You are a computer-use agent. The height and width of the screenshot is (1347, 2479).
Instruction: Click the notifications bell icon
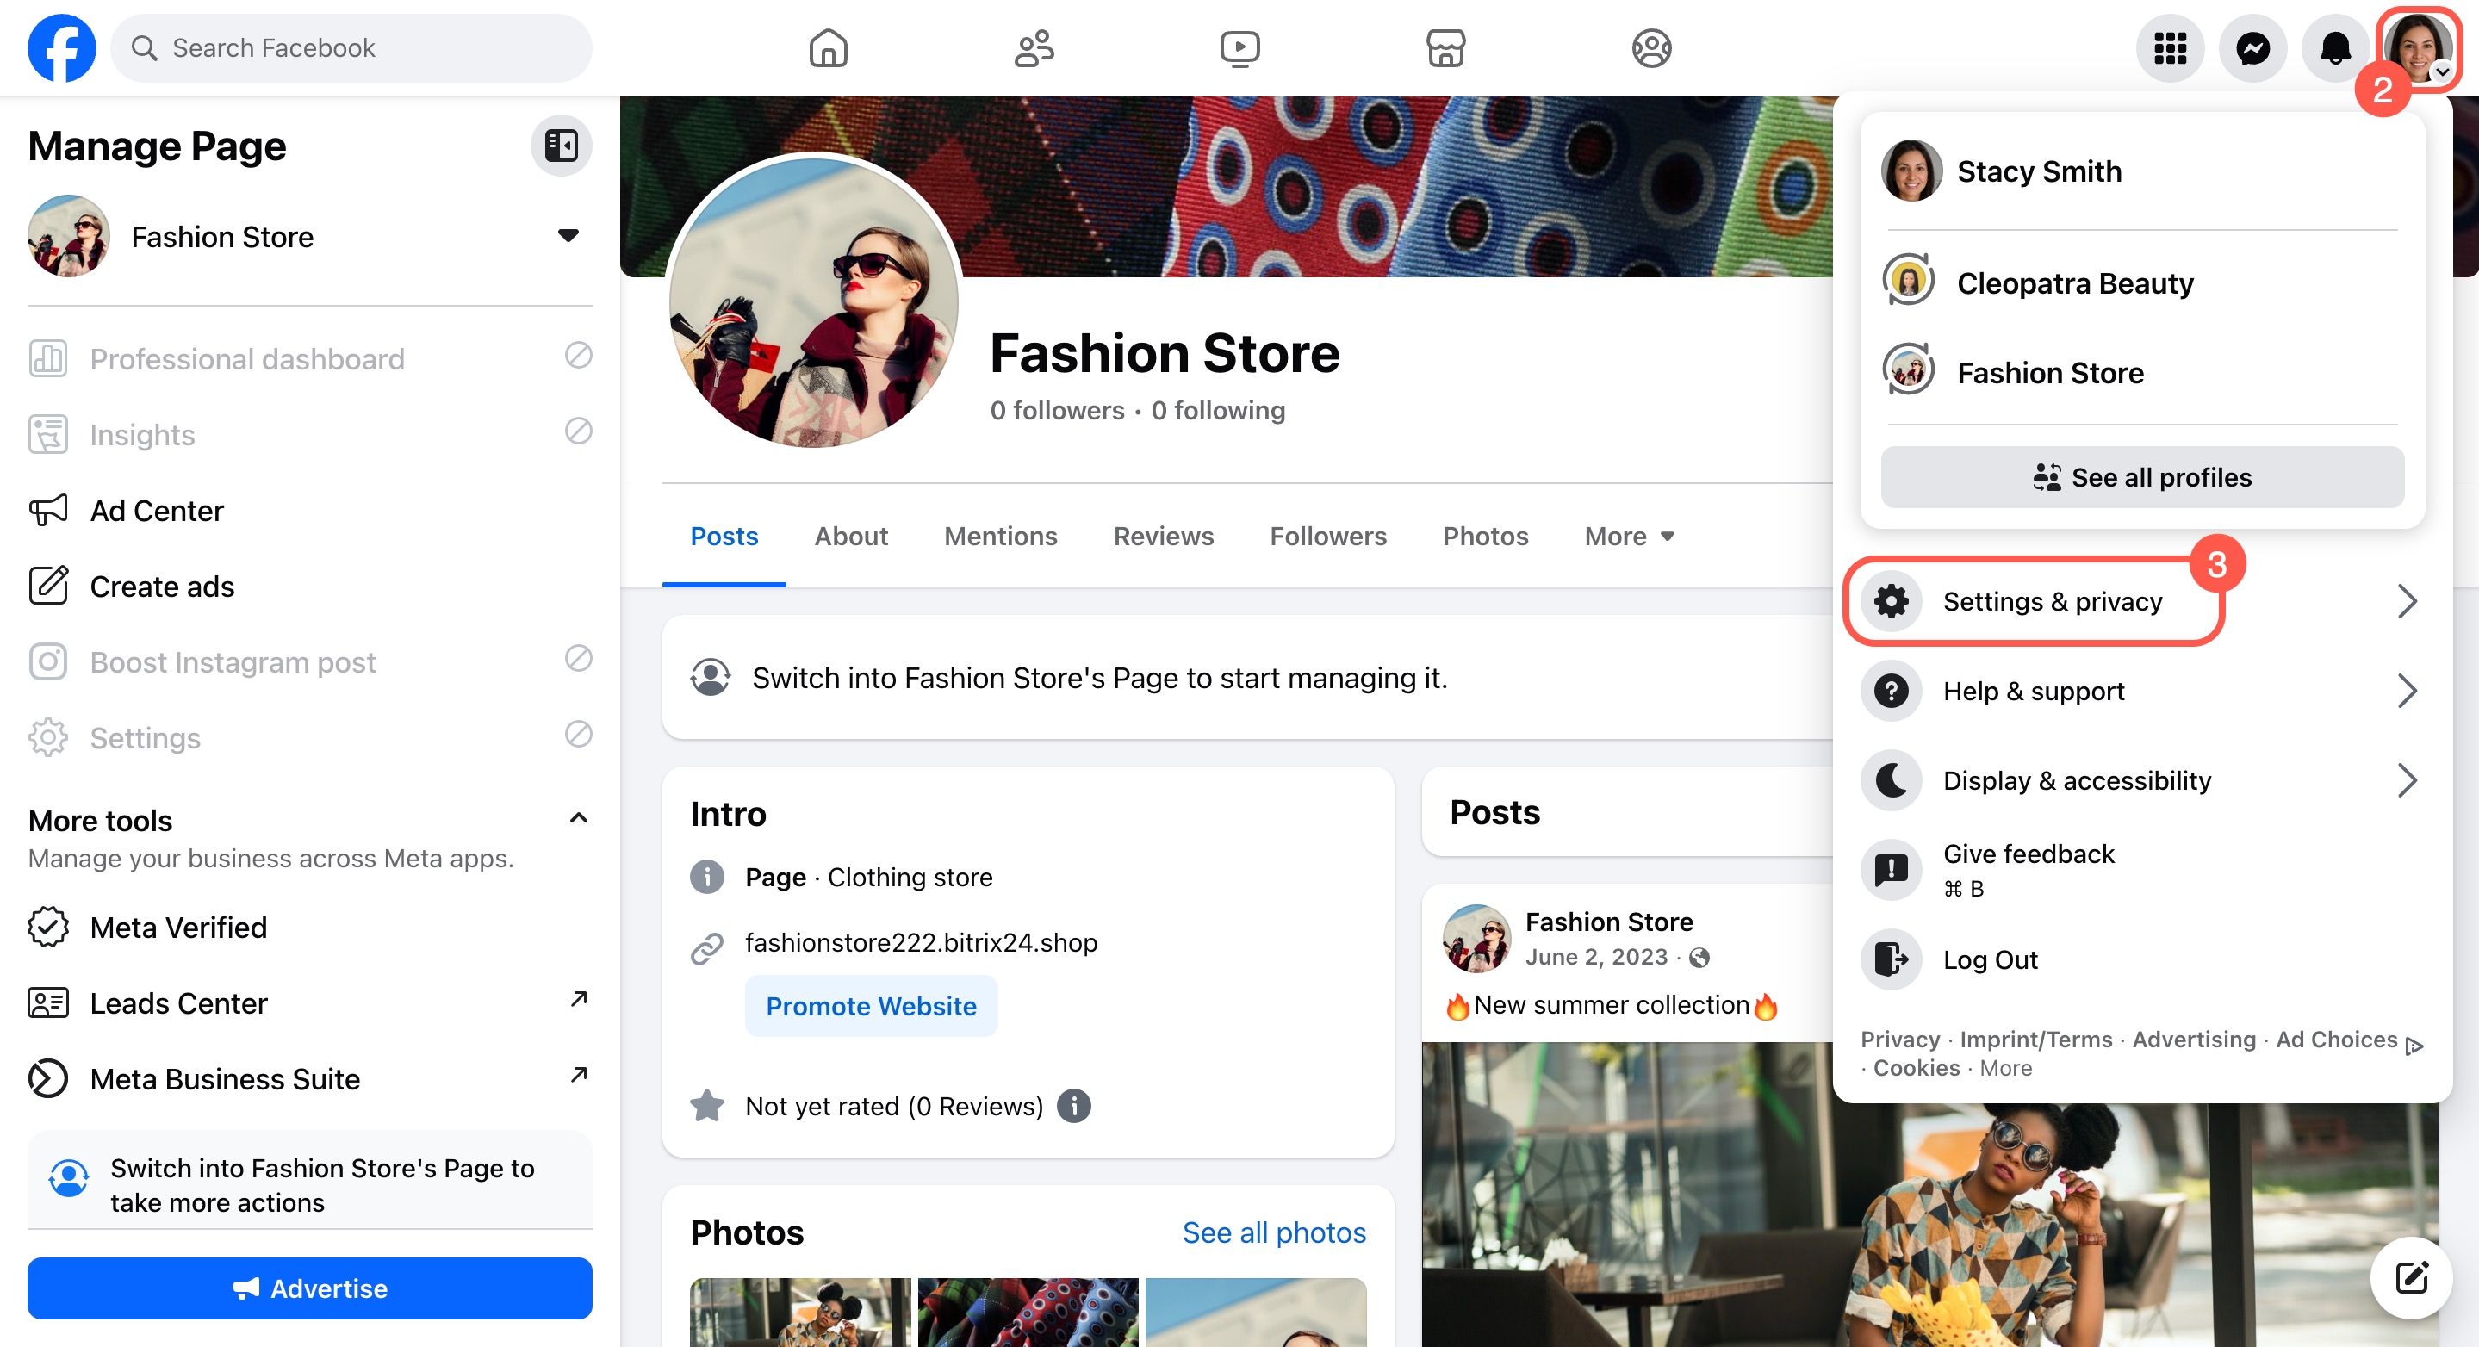[2334, 48]
